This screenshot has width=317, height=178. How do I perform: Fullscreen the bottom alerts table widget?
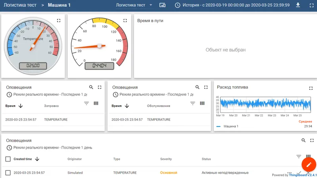[x=312, y=140]
